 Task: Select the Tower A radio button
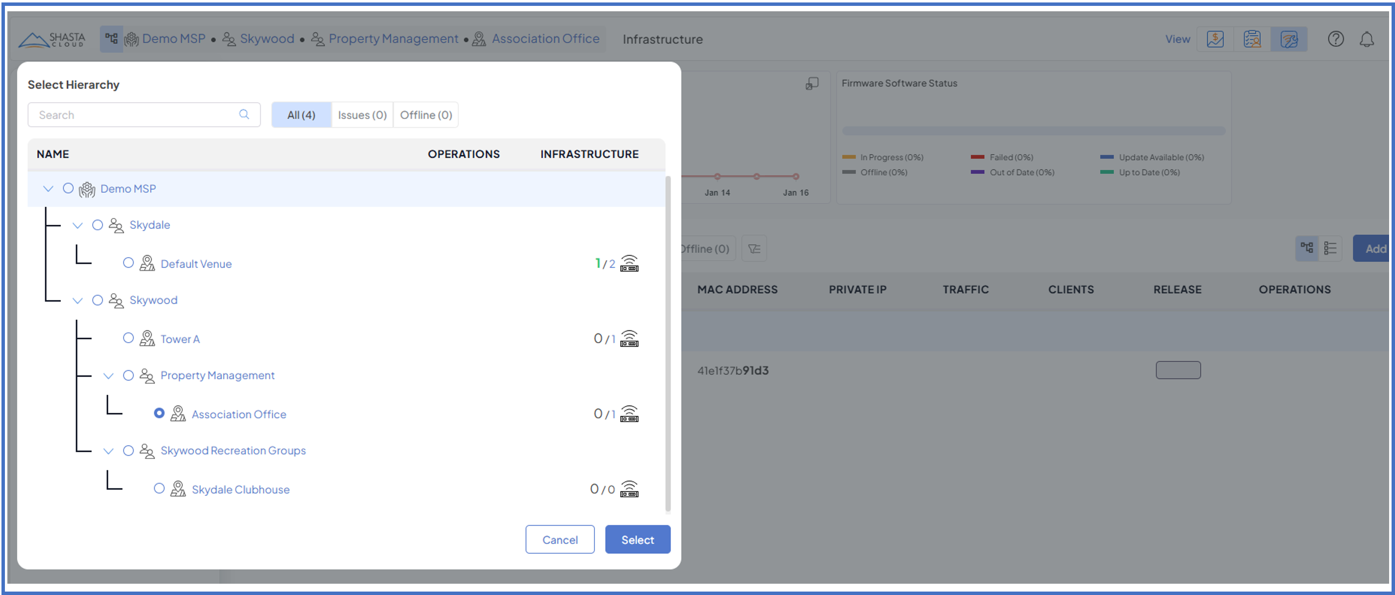click(x=128, y=338)
